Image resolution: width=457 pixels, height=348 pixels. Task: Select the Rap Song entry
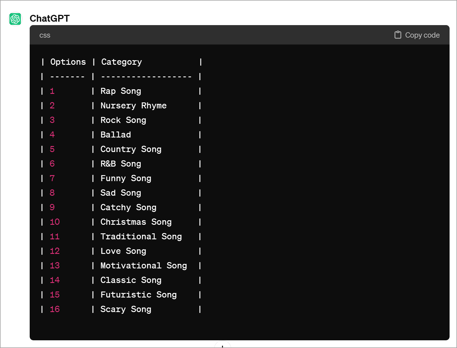[x=121, y=91]
